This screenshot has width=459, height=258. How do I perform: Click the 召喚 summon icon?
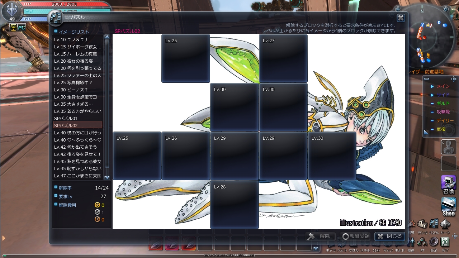tap(448, 185)
